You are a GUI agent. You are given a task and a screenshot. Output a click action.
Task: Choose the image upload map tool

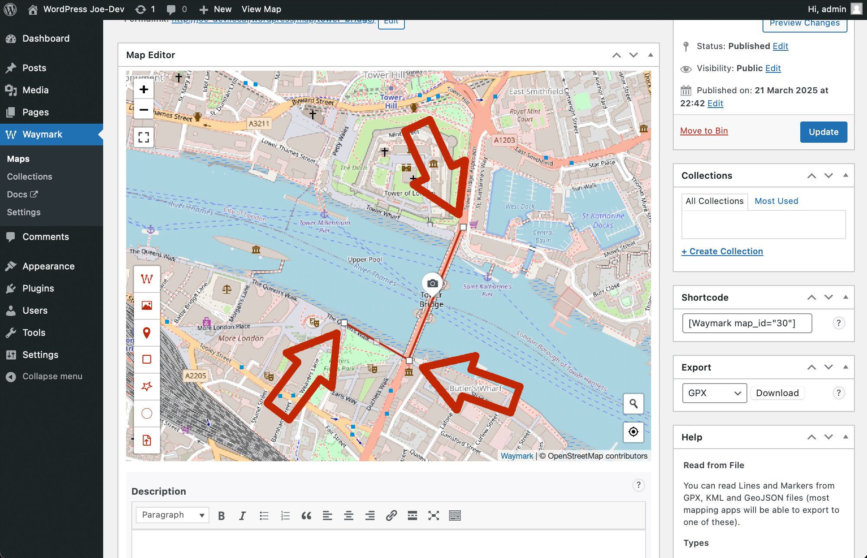point(147,305)
